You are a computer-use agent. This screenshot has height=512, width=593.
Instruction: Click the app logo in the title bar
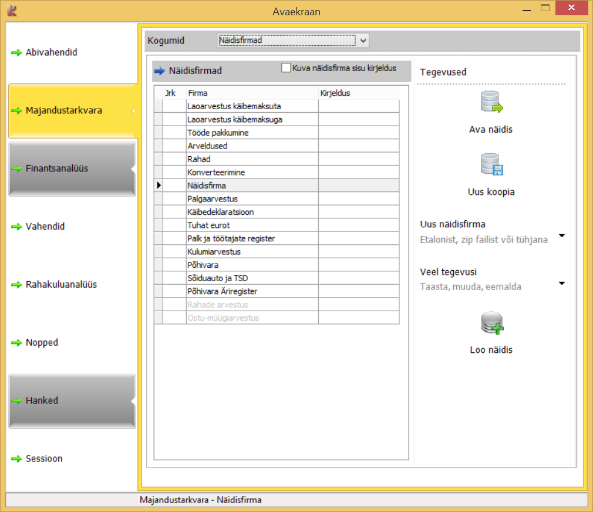click(11, 10)
